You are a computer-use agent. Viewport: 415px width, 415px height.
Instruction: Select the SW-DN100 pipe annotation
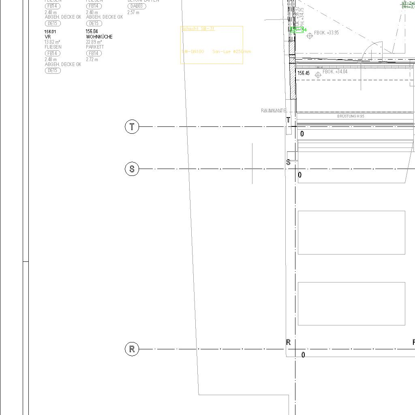click(193, 51)
